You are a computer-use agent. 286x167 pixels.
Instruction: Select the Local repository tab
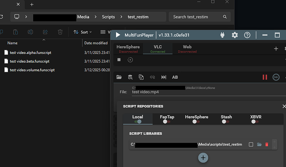(x=138, y=119)
